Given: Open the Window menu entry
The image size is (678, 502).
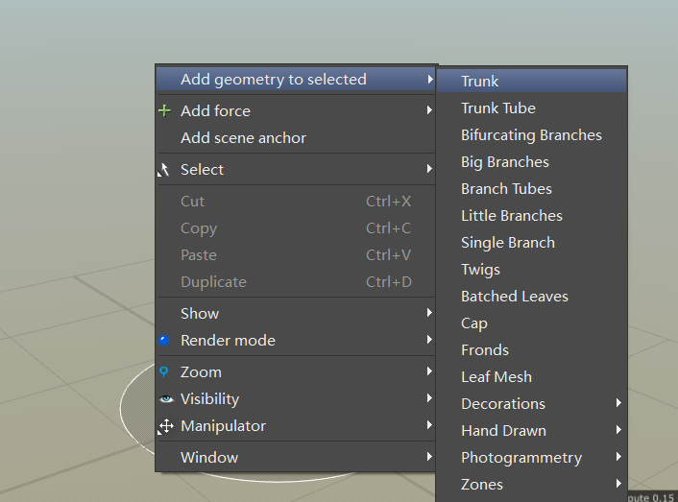Looking at the screenshot, I should 296,458.
